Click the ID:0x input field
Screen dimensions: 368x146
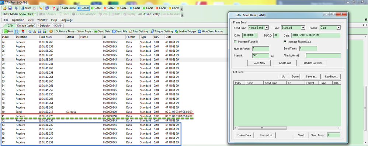[250, 35]
